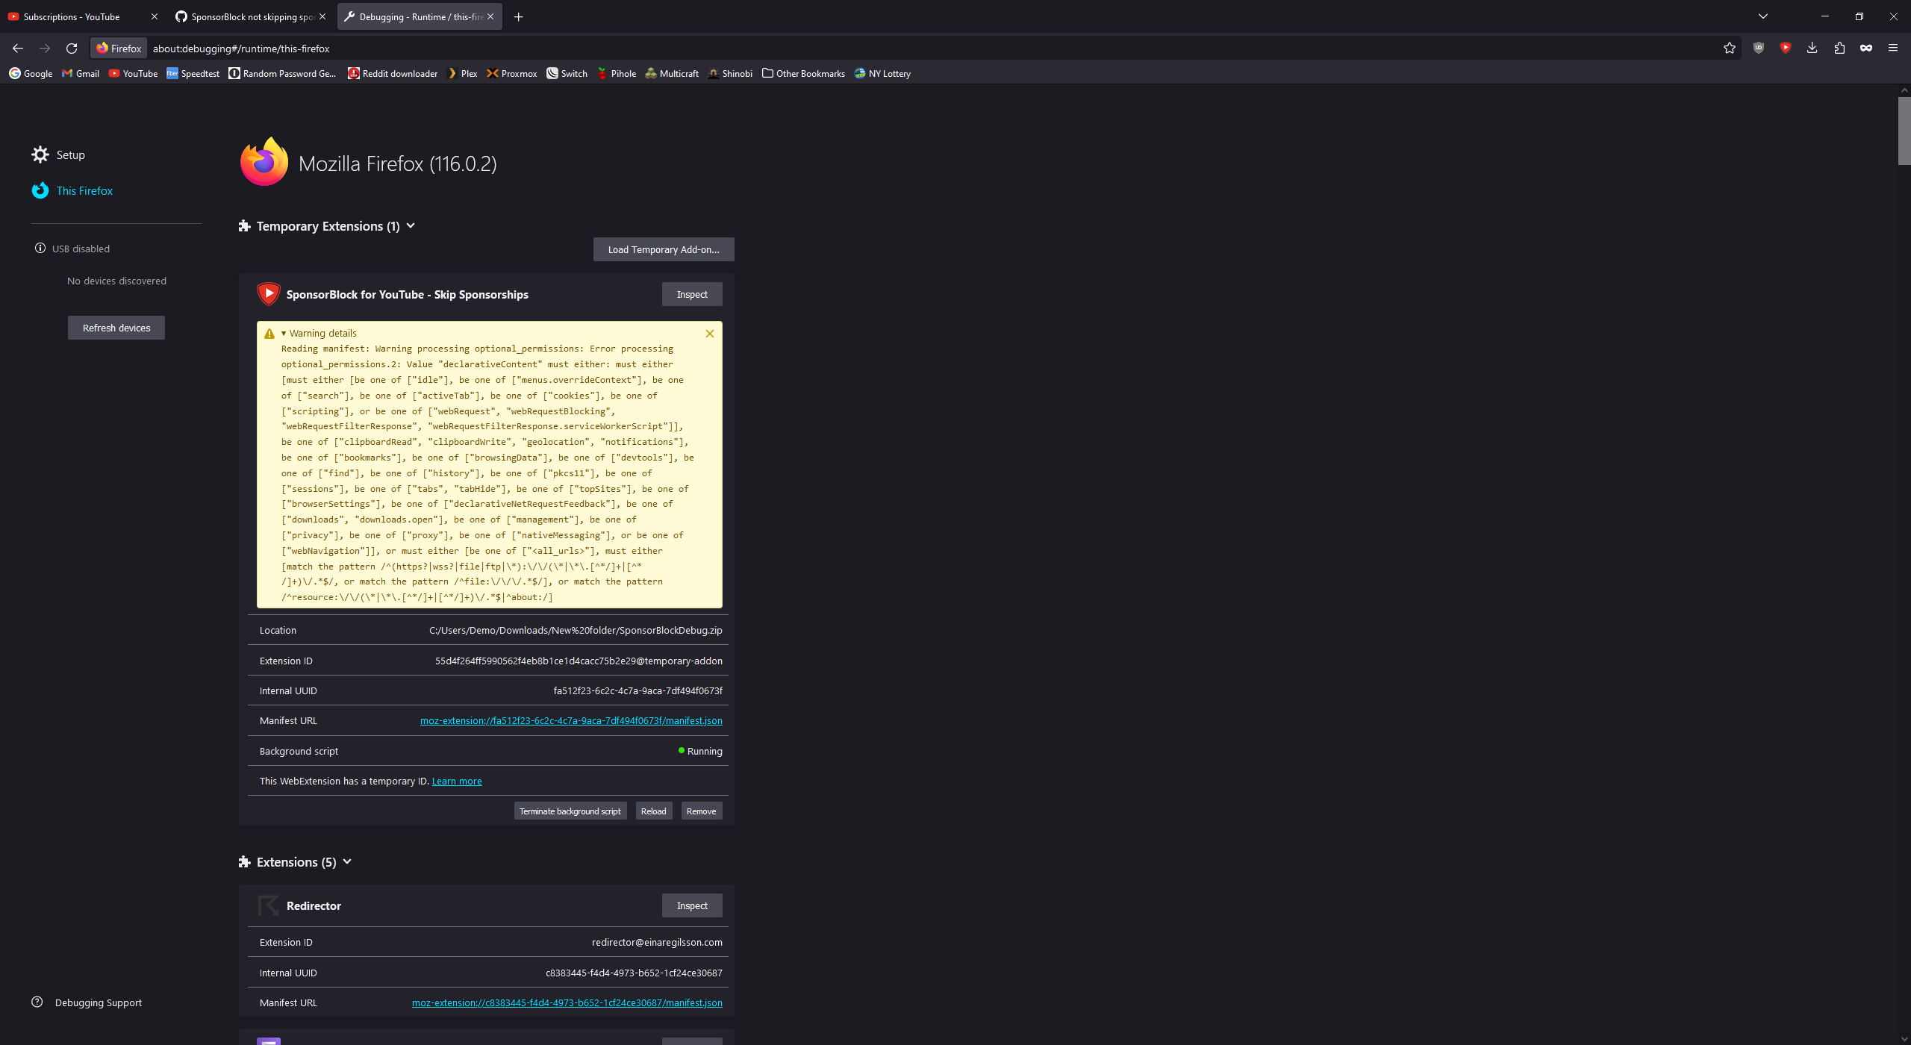Collapse the Extensions (5) section
Screen dimensions: 1911x1045
346,861
